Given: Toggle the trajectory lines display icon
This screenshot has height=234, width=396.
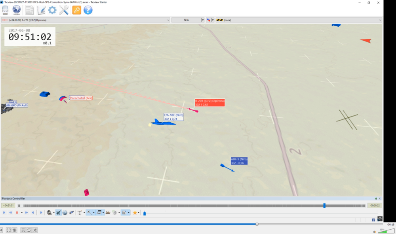Looking at the screenshot, I should tap(89, 213).
